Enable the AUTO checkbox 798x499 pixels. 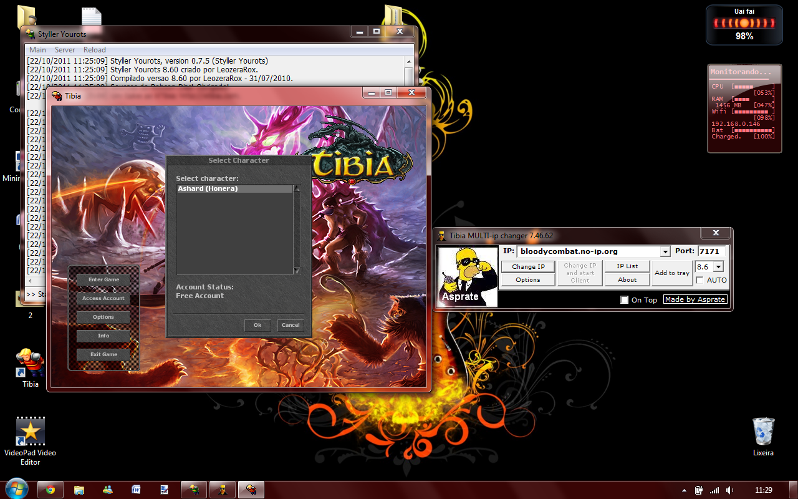[x=699, y=280]
